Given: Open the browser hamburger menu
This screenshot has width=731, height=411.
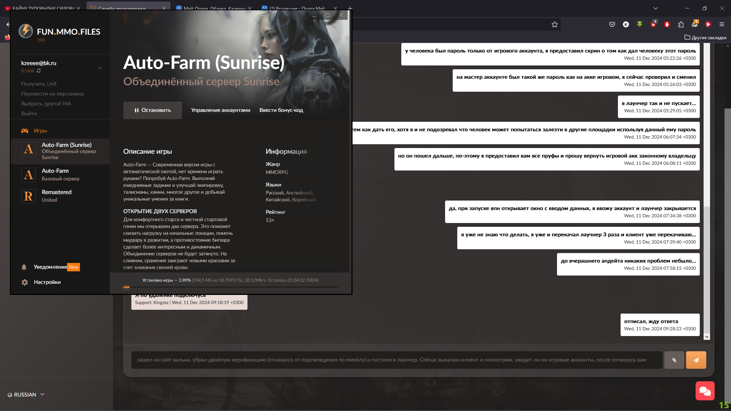Looking at the screenshot, I should click(721, 24).
